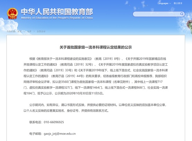The image size is (192, 141).
Task: Click the second breadcrumb separator arrow
Action: click(34, 32)
